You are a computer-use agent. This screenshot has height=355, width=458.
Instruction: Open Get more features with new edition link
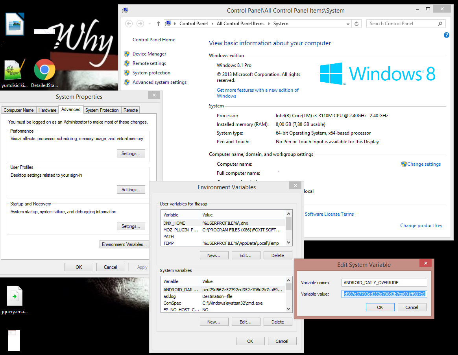pyautogui.click(x=258, y=93)
